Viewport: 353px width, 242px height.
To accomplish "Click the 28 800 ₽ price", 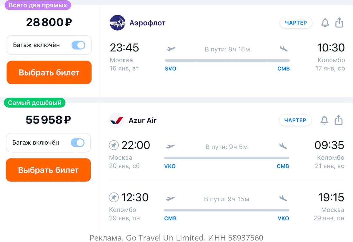I will [x=49, y=22].
